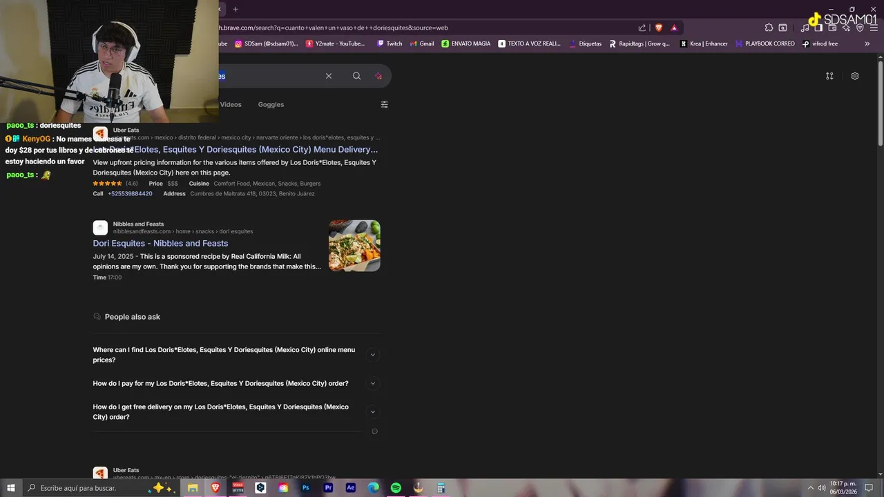Viewport: 884px width, 497px height.
Task: Open vifrod free bookmark
Action: 820,43
